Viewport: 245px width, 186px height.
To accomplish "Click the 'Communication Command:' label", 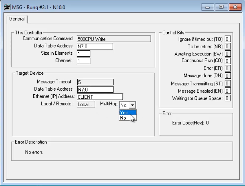I will click(x=48, y=38).
